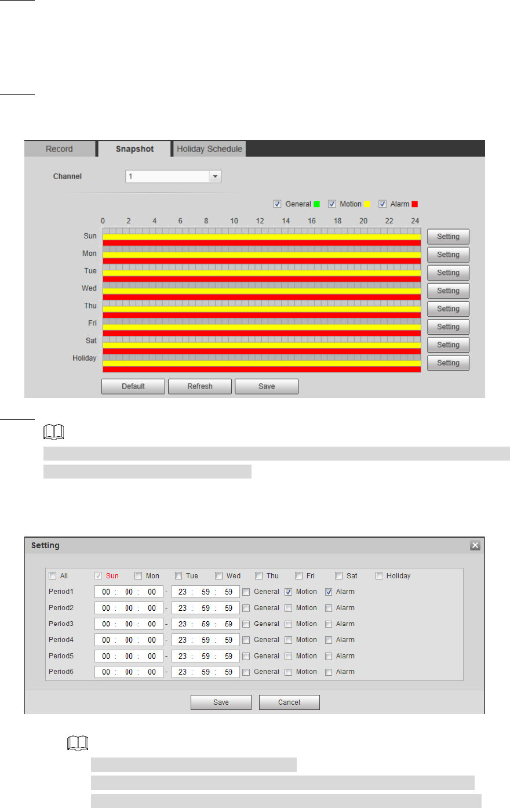Screen dimensions: 510x808
Task: Enable Motion for Period4
Action: [288, 640]
